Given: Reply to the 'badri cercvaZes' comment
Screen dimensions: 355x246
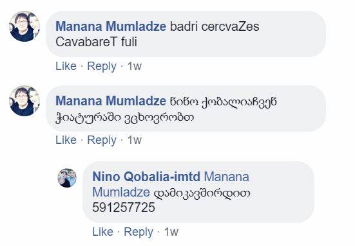Looking at the screenshot, I should [x=102, y=67].
